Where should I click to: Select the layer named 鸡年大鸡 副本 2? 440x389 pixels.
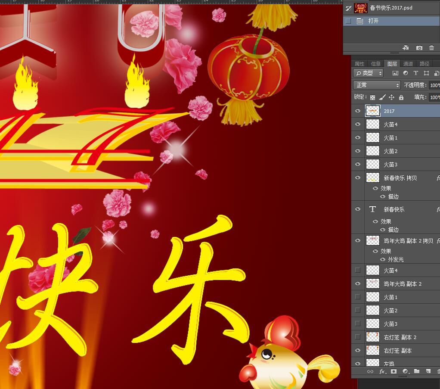pyautogui.click(x=403, y=284)
